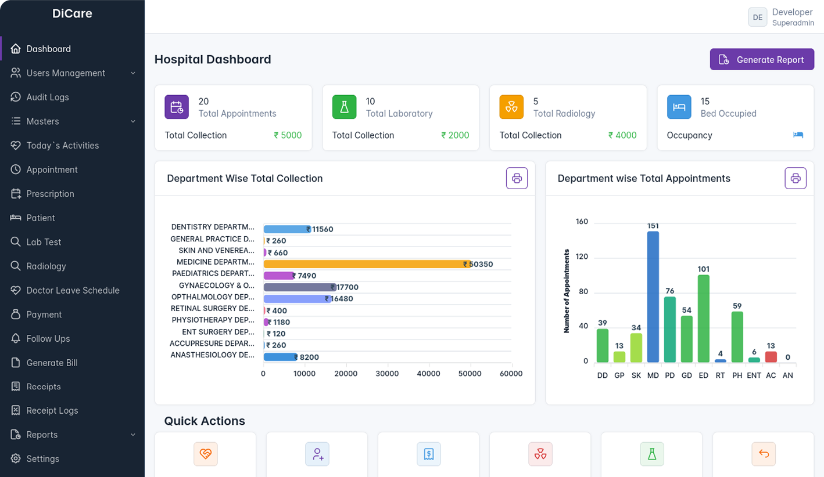Click the blue Bed Occupied icon
Screen dimensions: 824x477
pyautogui.click(x=679, y=107)
